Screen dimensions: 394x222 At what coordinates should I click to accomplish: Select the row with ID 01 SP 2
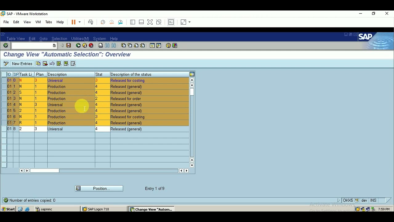click(4, 92)
